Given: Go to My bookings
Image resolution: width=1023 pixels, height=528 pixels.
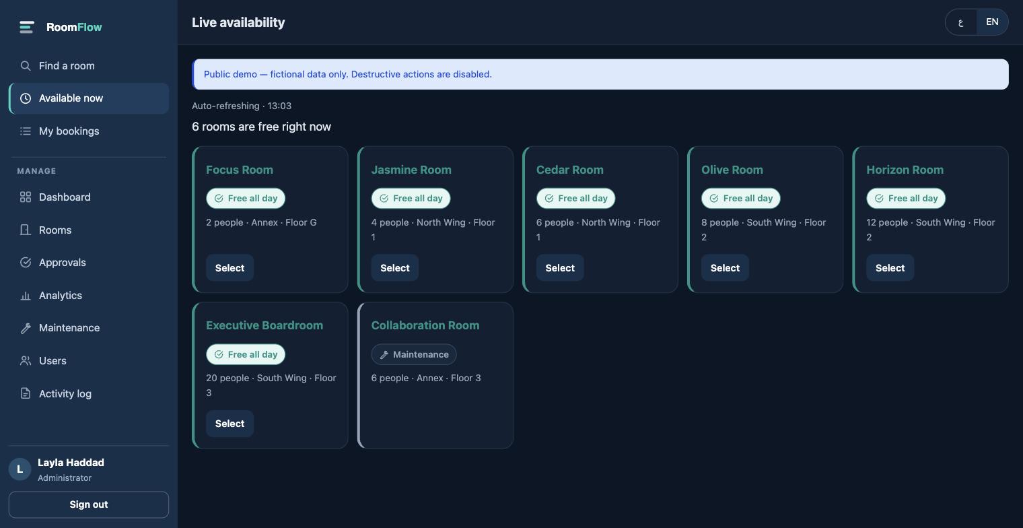Looking at the screenshot, I should (x=89, y=131).
